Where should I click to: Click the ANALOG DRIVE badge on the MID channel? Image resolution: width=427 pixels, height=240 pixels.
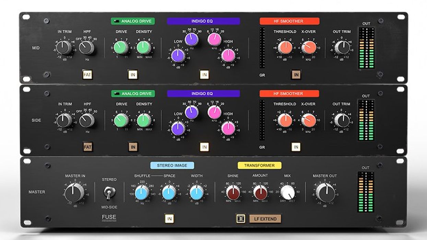click(x=132, y=20)
